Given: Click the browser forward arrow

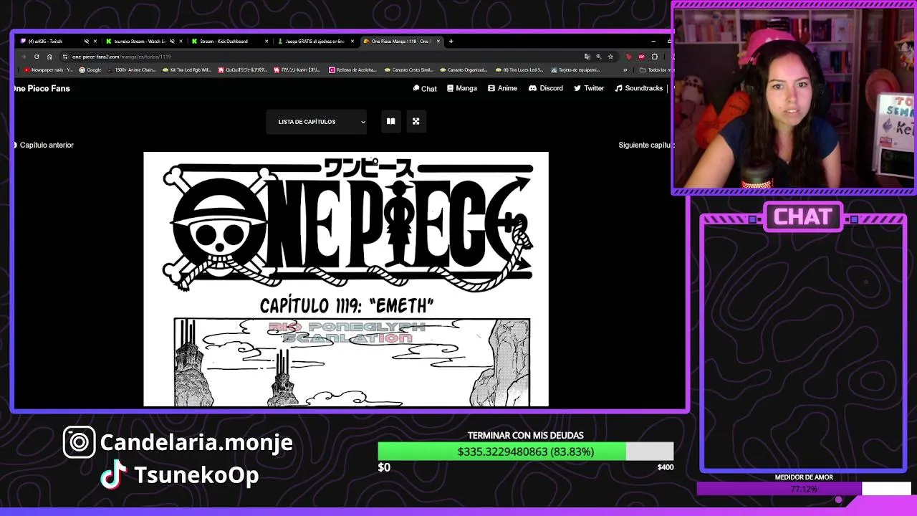Looking at the screenshot, I should (x=24, y=57).
